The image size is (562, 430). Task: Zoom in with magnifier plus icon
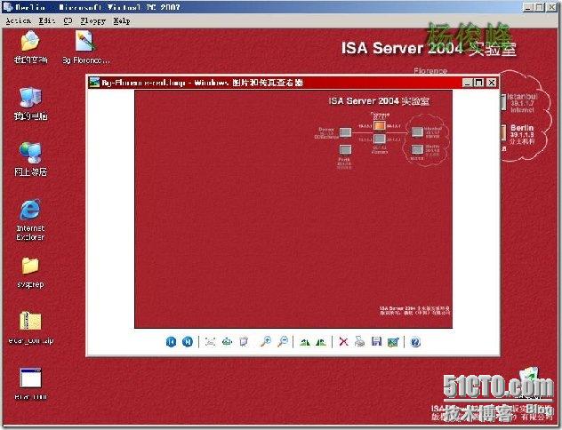point(266,342)
